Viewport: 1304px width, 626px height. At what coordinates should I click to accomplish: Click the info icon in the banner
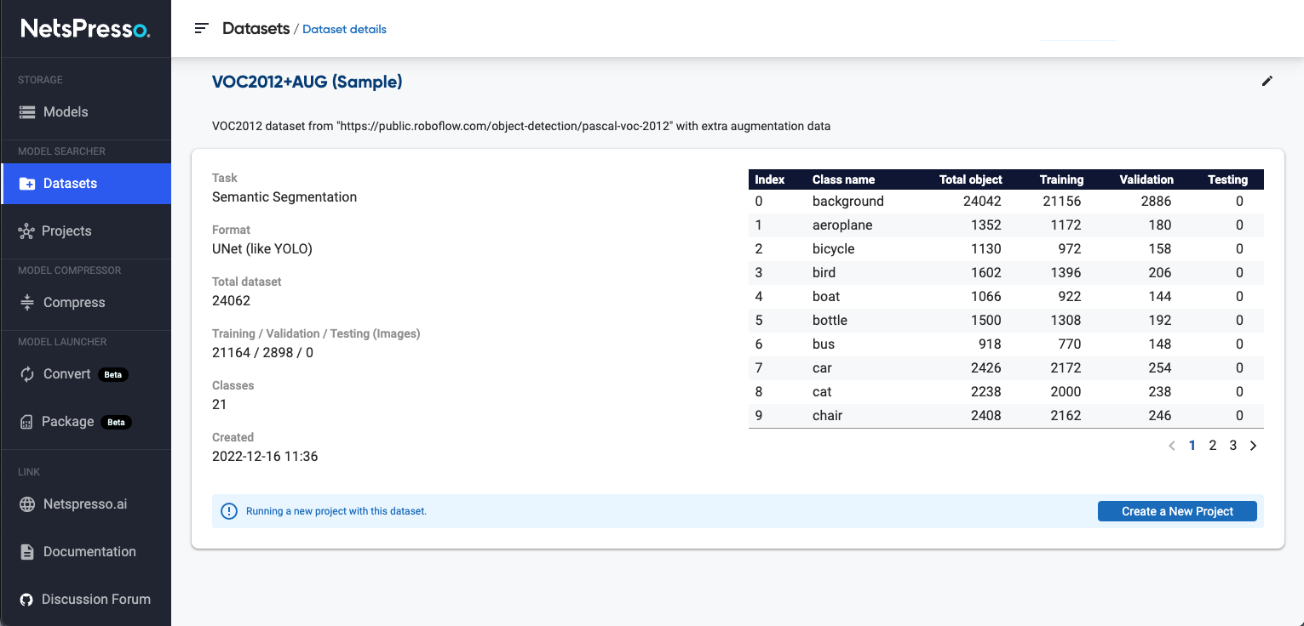229,511
